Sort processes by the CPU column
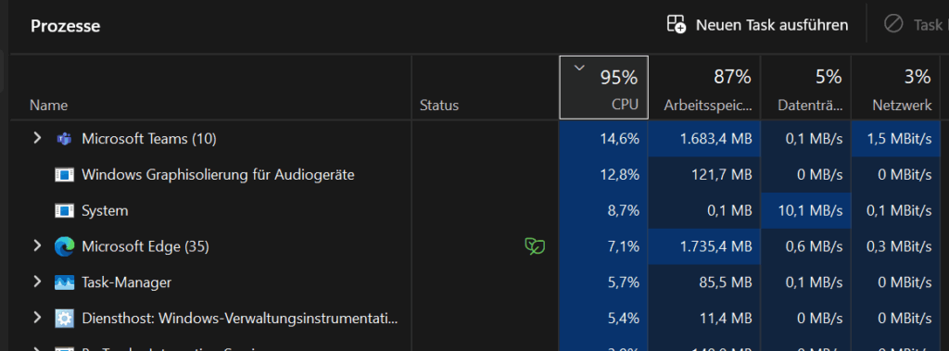This screenshot has width=949, height=351. click(604, 87)
